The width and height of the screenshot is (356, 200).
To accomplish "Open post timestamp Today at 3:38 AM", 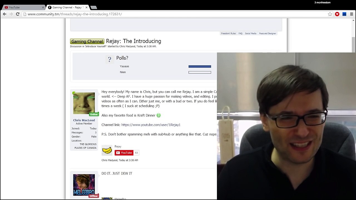I will pos(128,160).
